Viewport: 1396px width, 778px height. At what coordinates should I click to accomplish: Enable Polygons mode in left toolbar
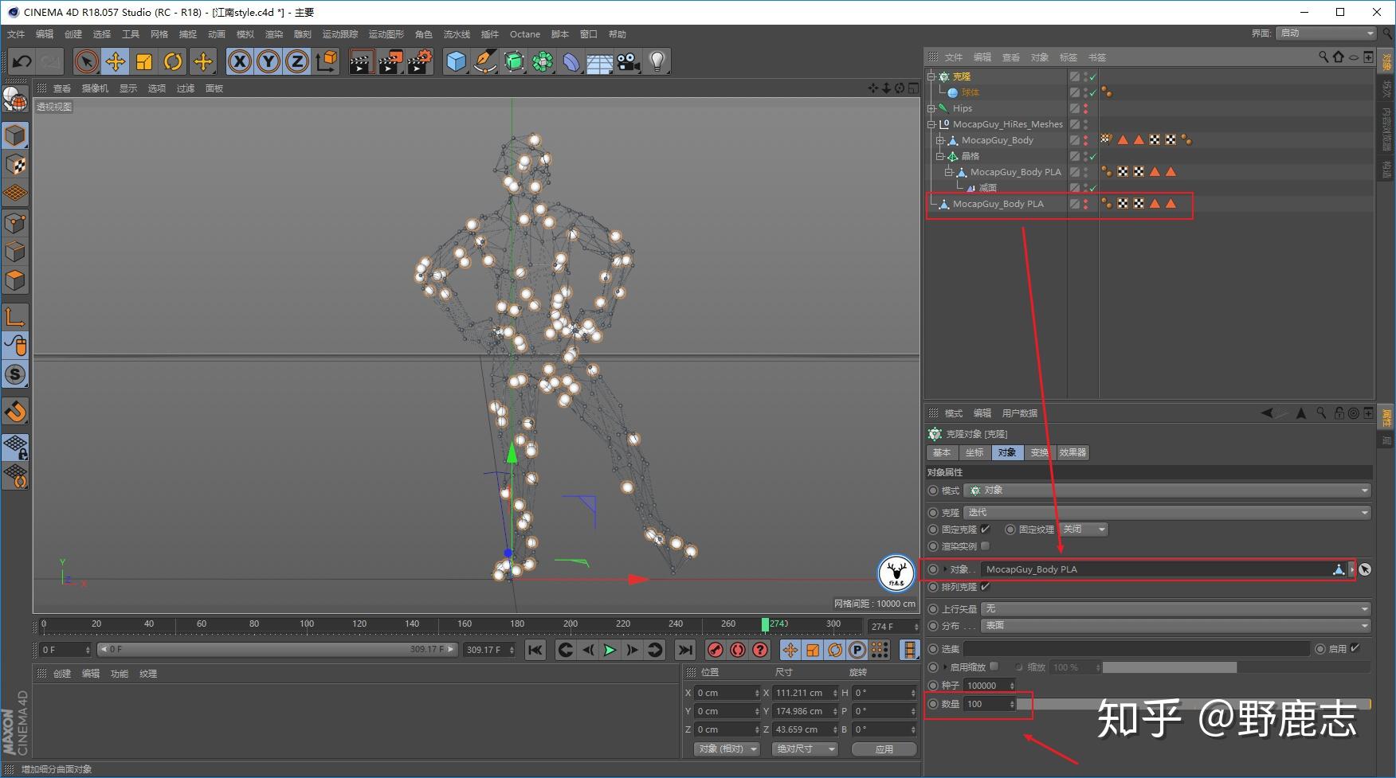(15, 280)
